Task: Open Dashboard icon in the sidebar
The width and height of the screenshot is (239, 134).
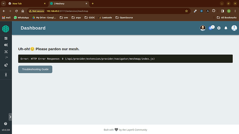Action: tap(6, 38)
